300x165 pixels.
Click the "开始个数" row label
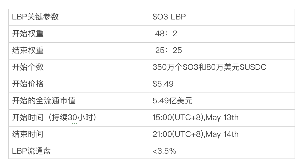coord(28,67)
